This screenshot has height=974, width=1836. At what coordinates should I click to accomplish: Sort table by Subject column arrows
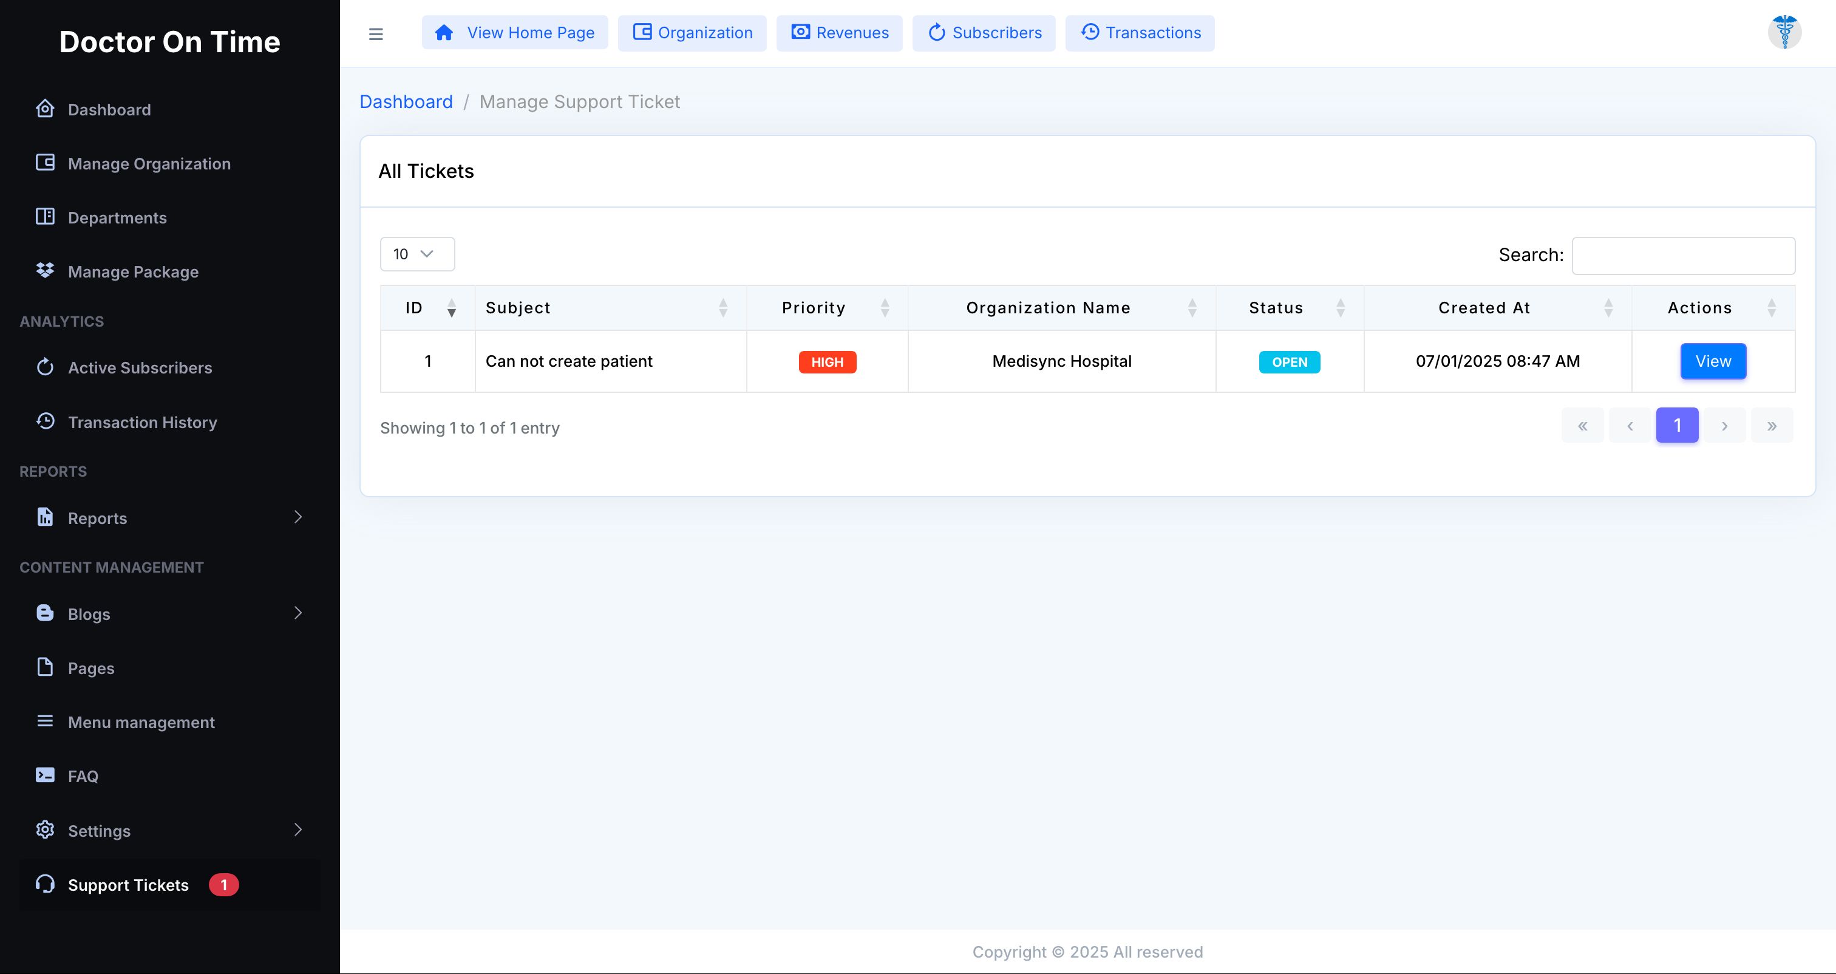[x=722, y=308]
